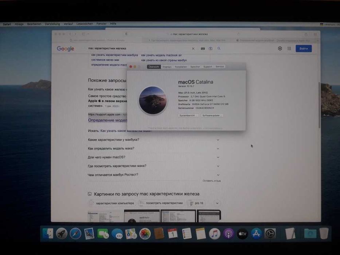Click the Google logo

pyautogui.click(x=66, y=48)
